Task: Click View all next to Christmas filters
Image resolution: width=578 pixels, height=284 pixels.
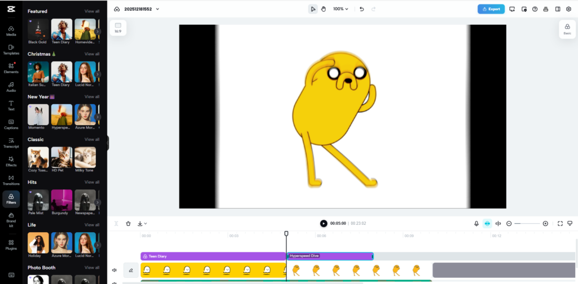Action: (92, 54)
